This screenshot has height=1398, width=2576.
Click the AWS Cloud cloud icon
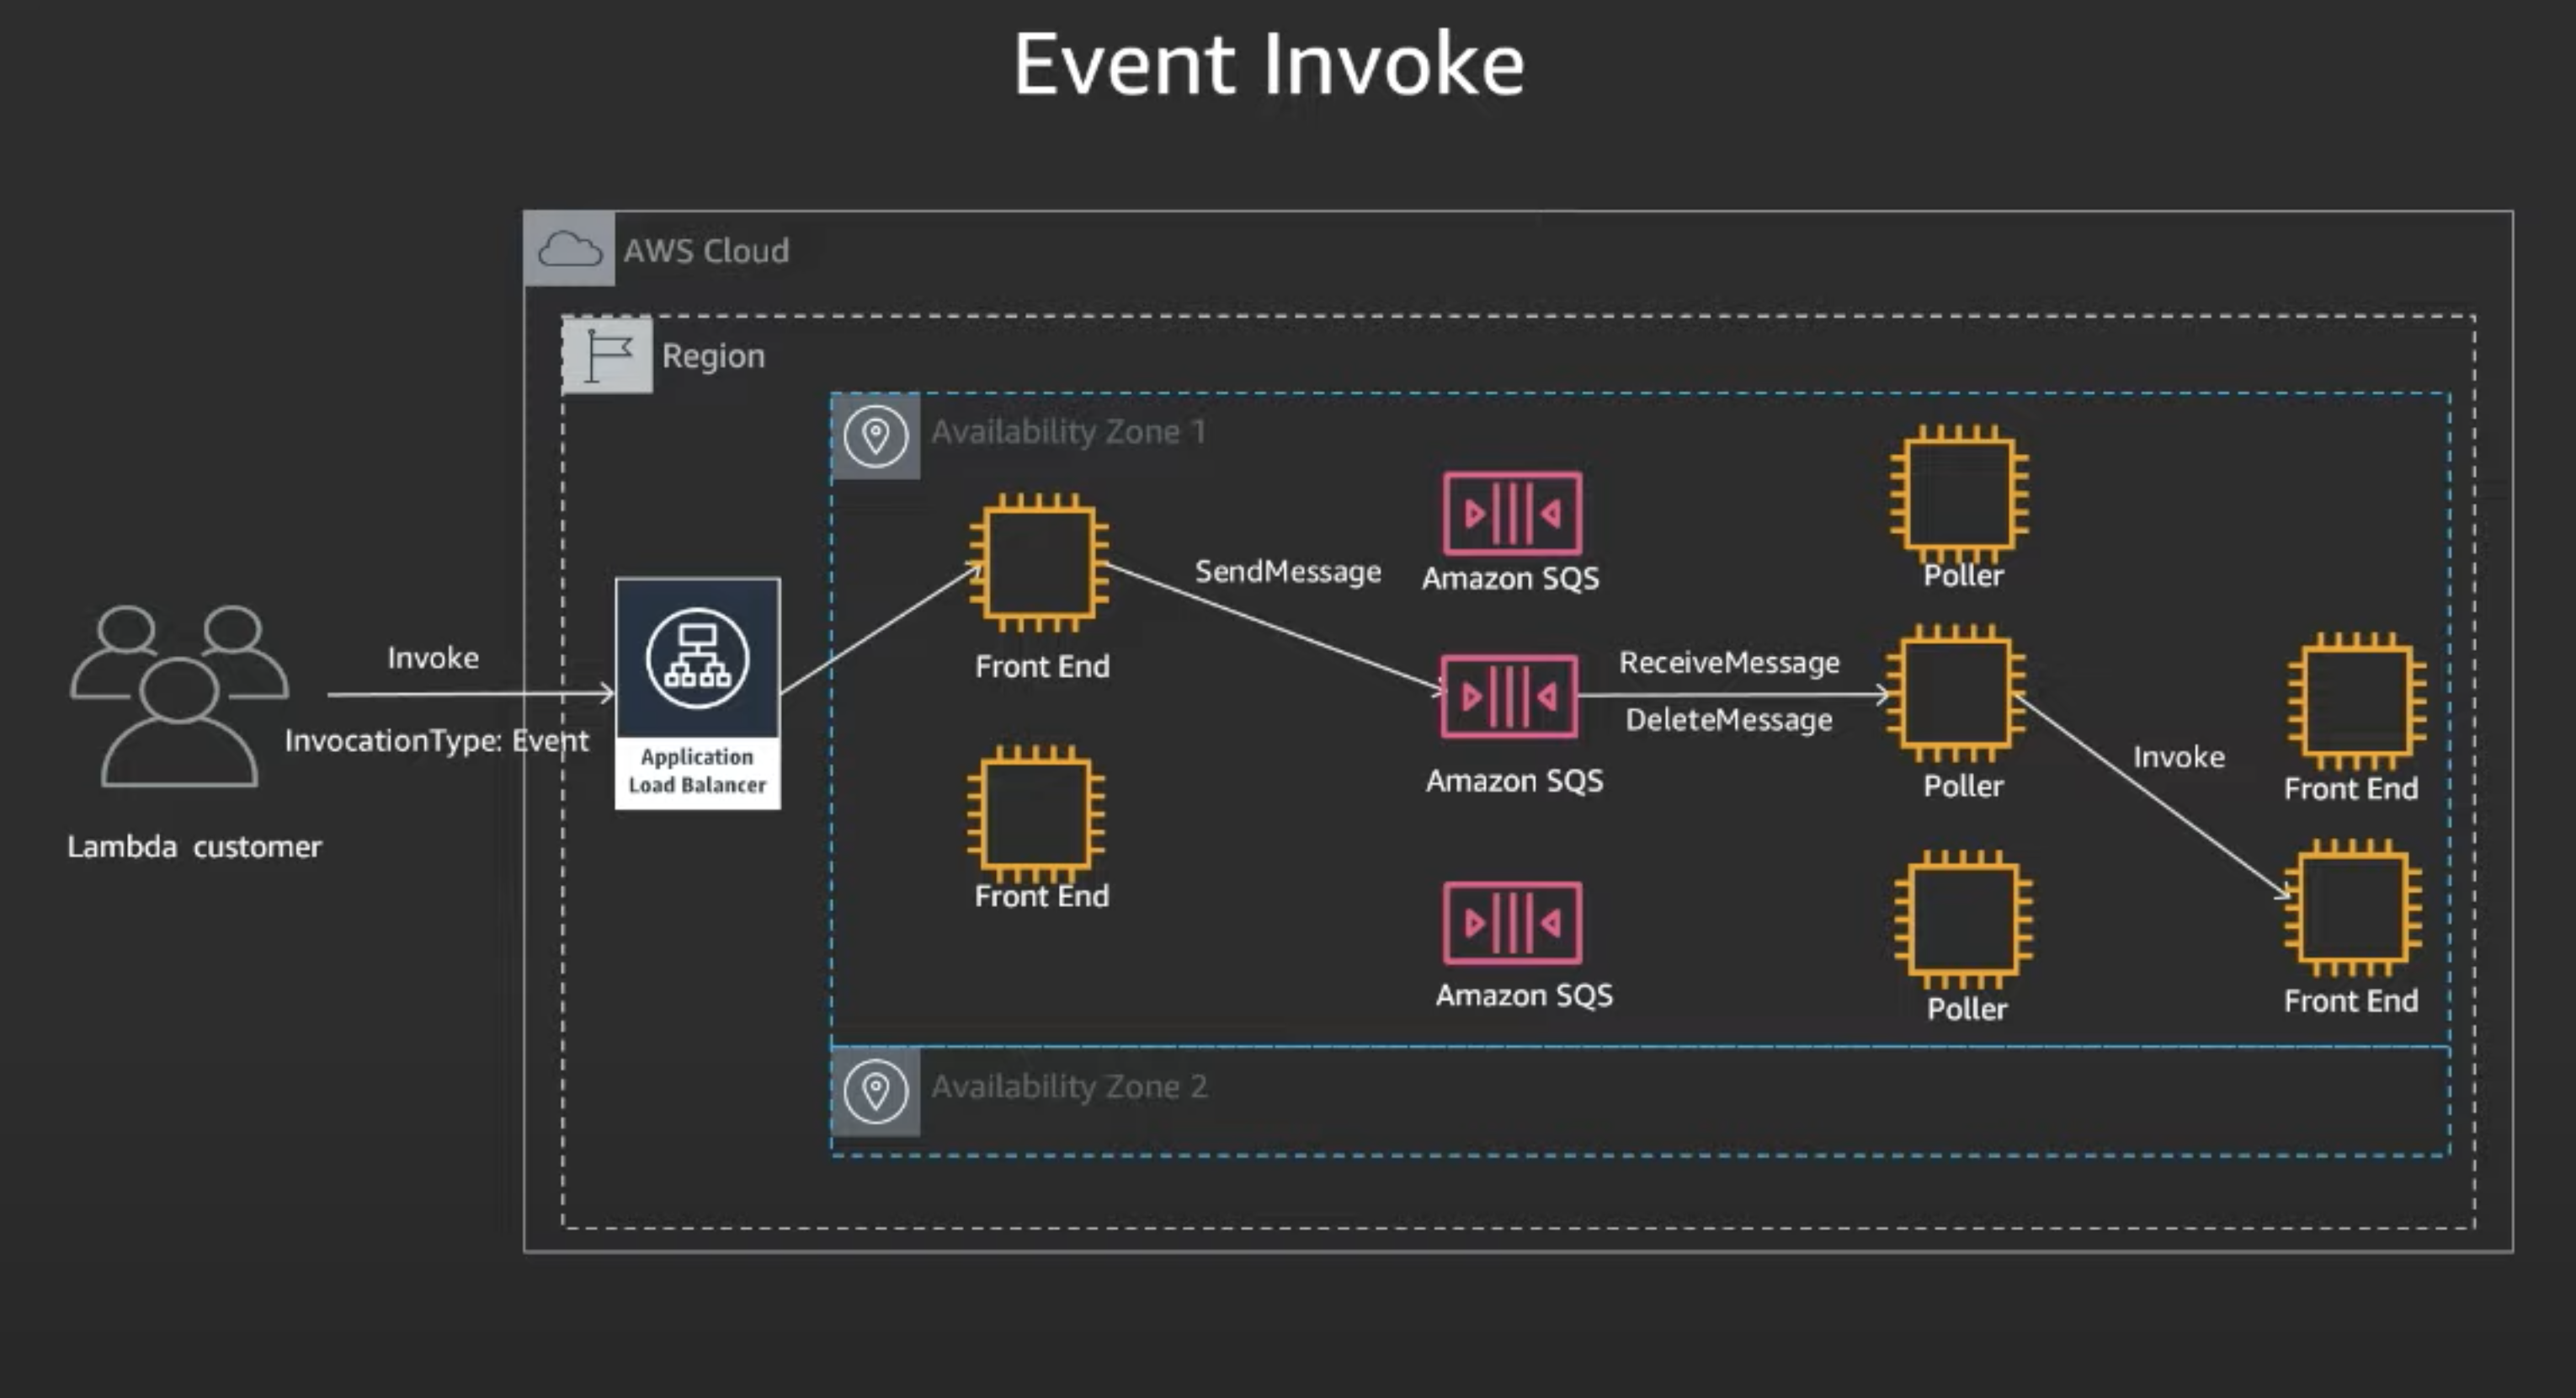click(569, 249)
